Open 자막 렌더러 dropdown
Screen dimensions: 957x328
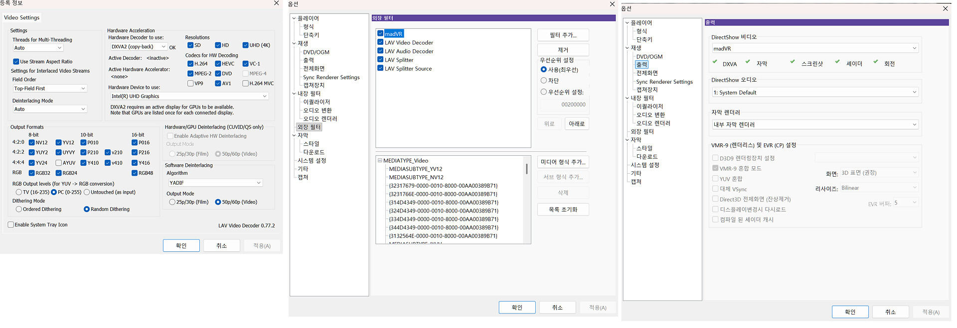tap(815, 124)
